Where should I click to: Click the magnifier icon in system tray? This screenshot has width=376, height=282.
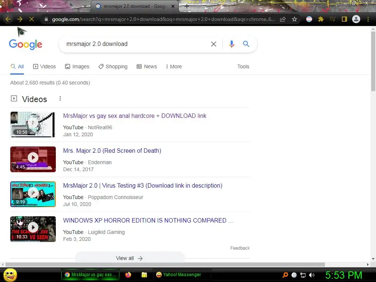pyautogui.click(x=285, y=275)
